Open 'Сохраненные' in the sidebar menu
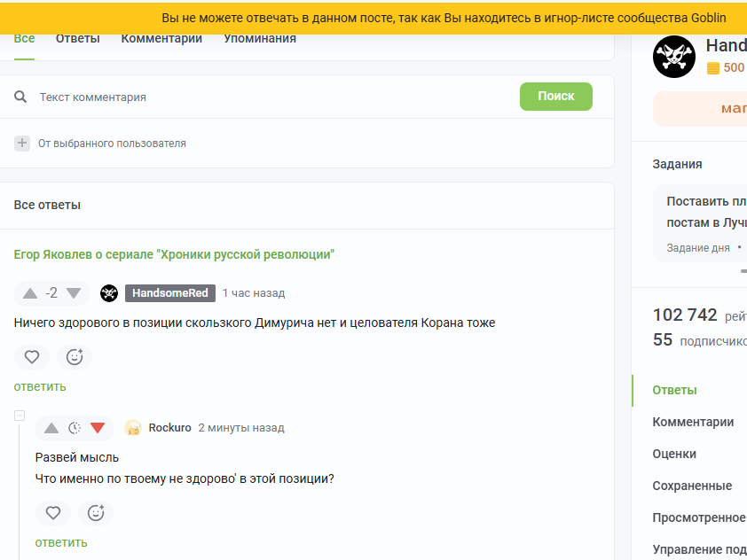747x560 pixels. click(x=692, y=486)
